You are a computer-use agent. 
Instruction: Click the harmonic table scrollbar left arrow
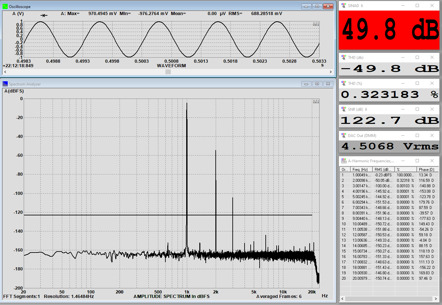(x=342, y=299)
